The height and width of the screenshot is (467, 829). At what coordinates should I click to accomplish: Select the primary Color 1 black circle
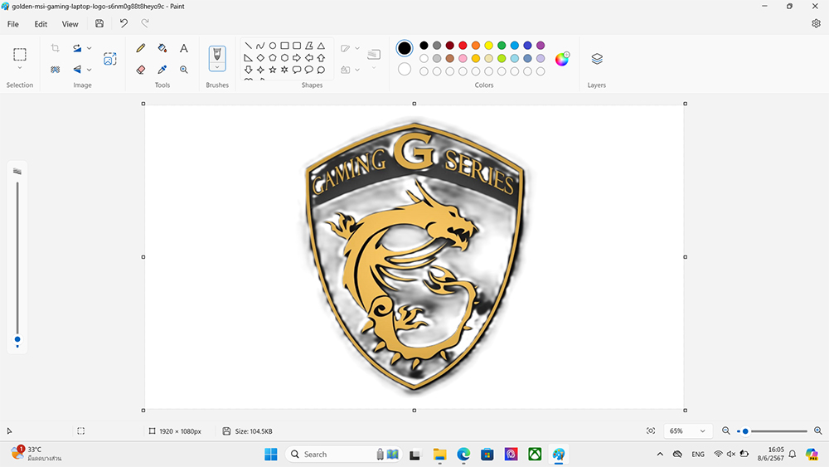click(x=405, y=48)
